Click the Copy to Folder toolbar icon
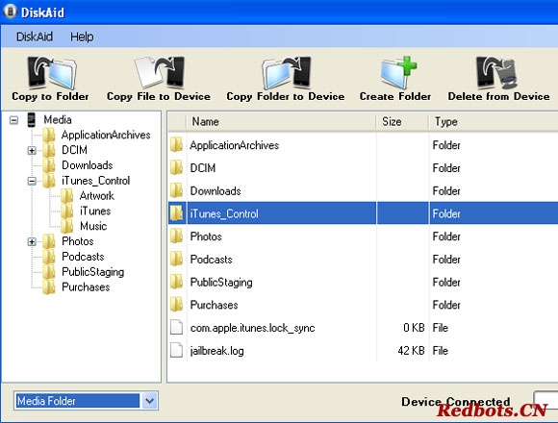This screenshot has width=558, height=423. [x=52, y=72]
